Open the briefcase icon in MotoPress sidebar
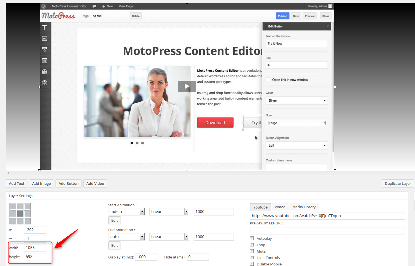 [x=45, y=72]
